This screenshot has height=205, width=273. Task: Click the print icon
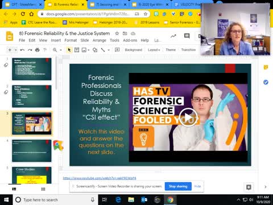click(38, 50)
